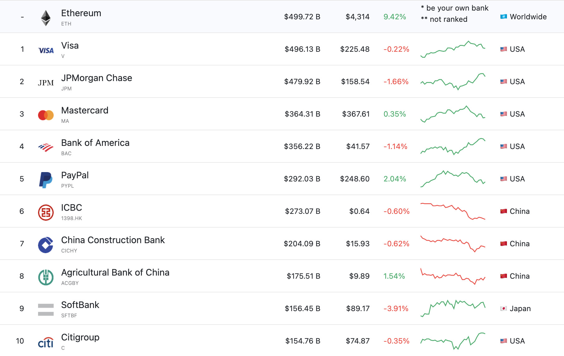Click the USA flag in Visa row
The image size is (564, 356).
tap(503, 49)
